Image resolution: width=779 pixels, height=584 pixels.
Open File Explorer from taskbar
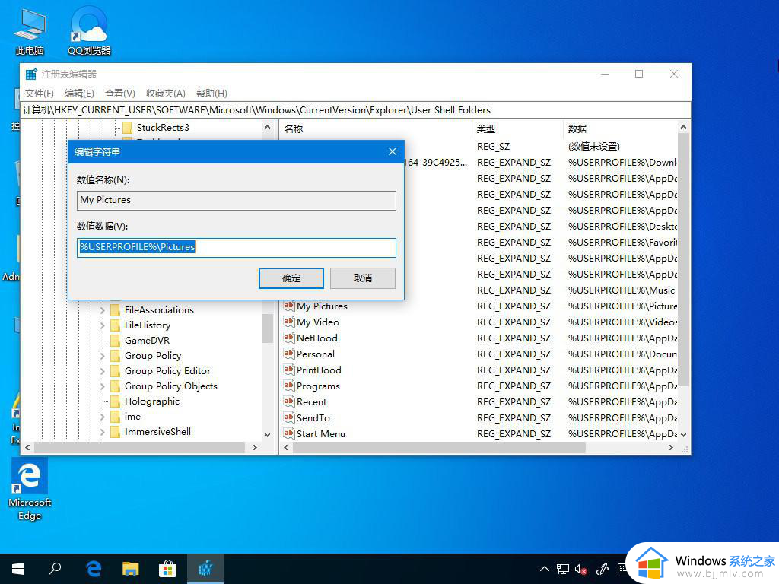[x=131, y=569]
